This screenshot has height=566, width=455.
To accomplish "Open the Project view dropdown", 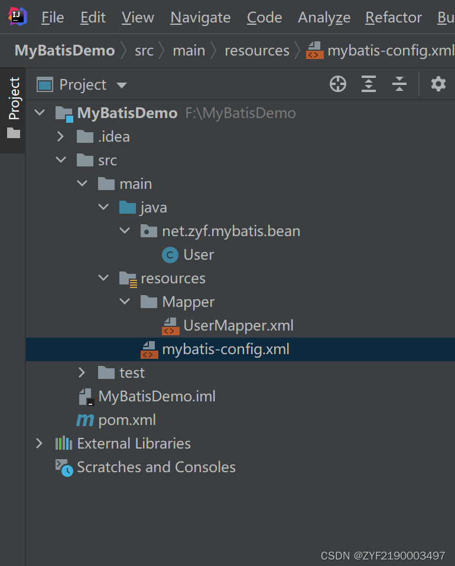I will point(121,85).
